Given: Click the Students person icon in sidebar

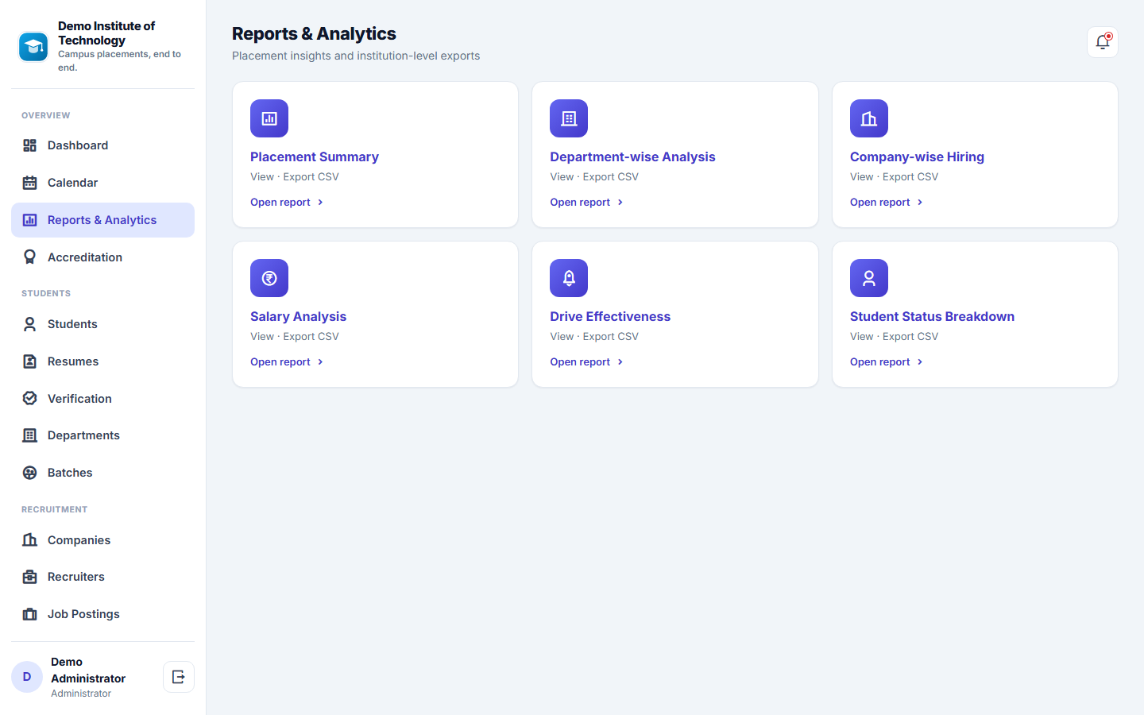Looking at the screenshot, I should point(30,324).
